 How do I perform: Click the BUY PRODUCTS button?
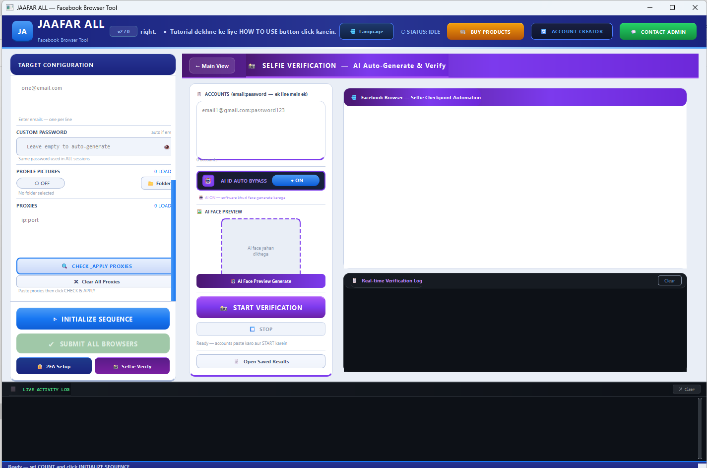coord(485,31)
